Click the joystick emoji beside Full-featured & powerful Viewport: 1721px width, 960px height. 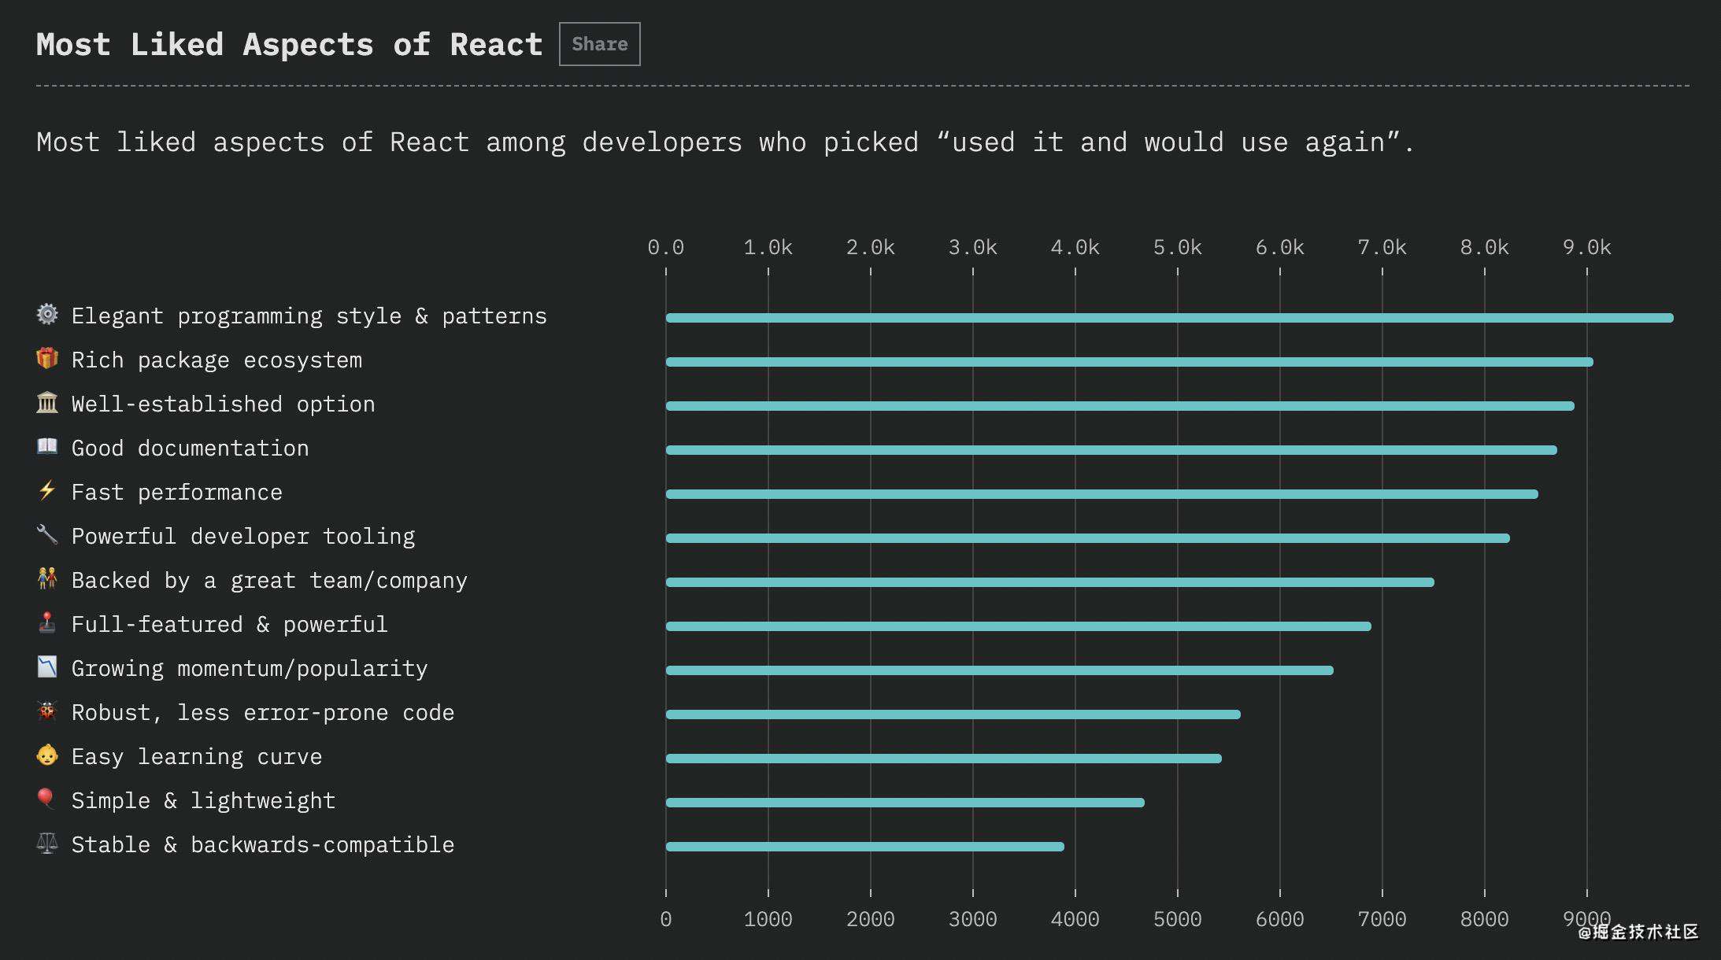click(47, 622)
